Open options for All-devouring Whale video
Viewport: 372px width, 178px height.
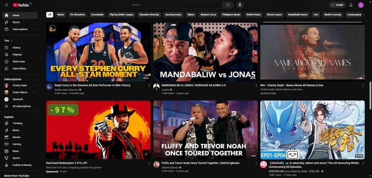(x=363, y=163)
